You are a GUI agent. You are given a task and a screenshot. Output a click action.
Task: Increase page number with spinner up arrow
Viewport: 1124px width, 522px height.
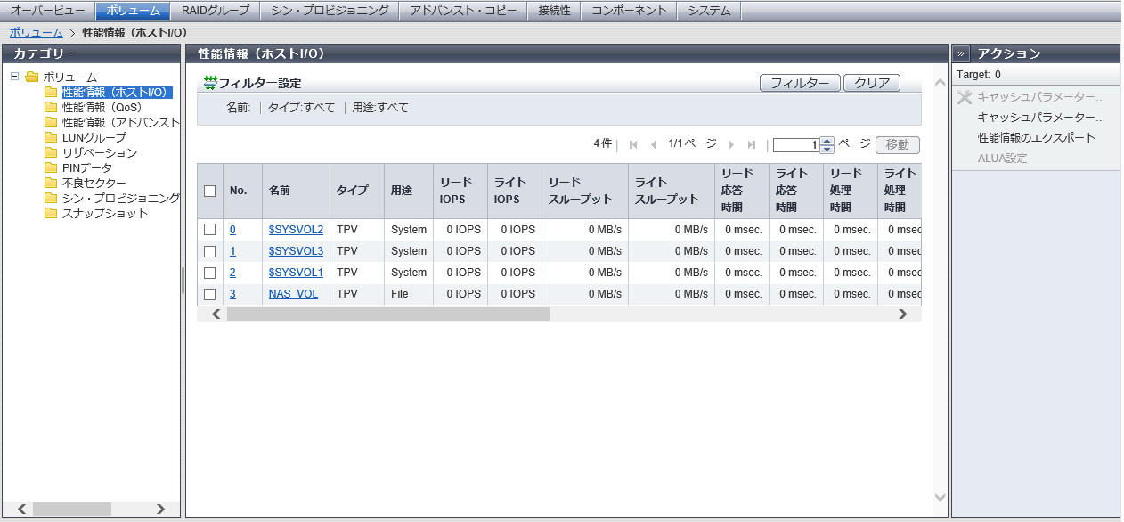tap(827, 141)
